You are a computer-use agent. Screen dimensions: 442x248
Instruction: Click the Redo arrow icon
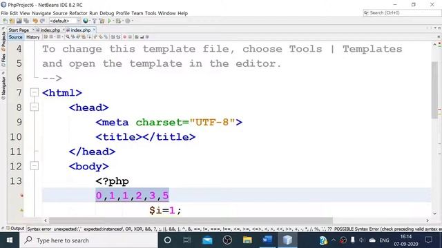(x=42, y=21)
